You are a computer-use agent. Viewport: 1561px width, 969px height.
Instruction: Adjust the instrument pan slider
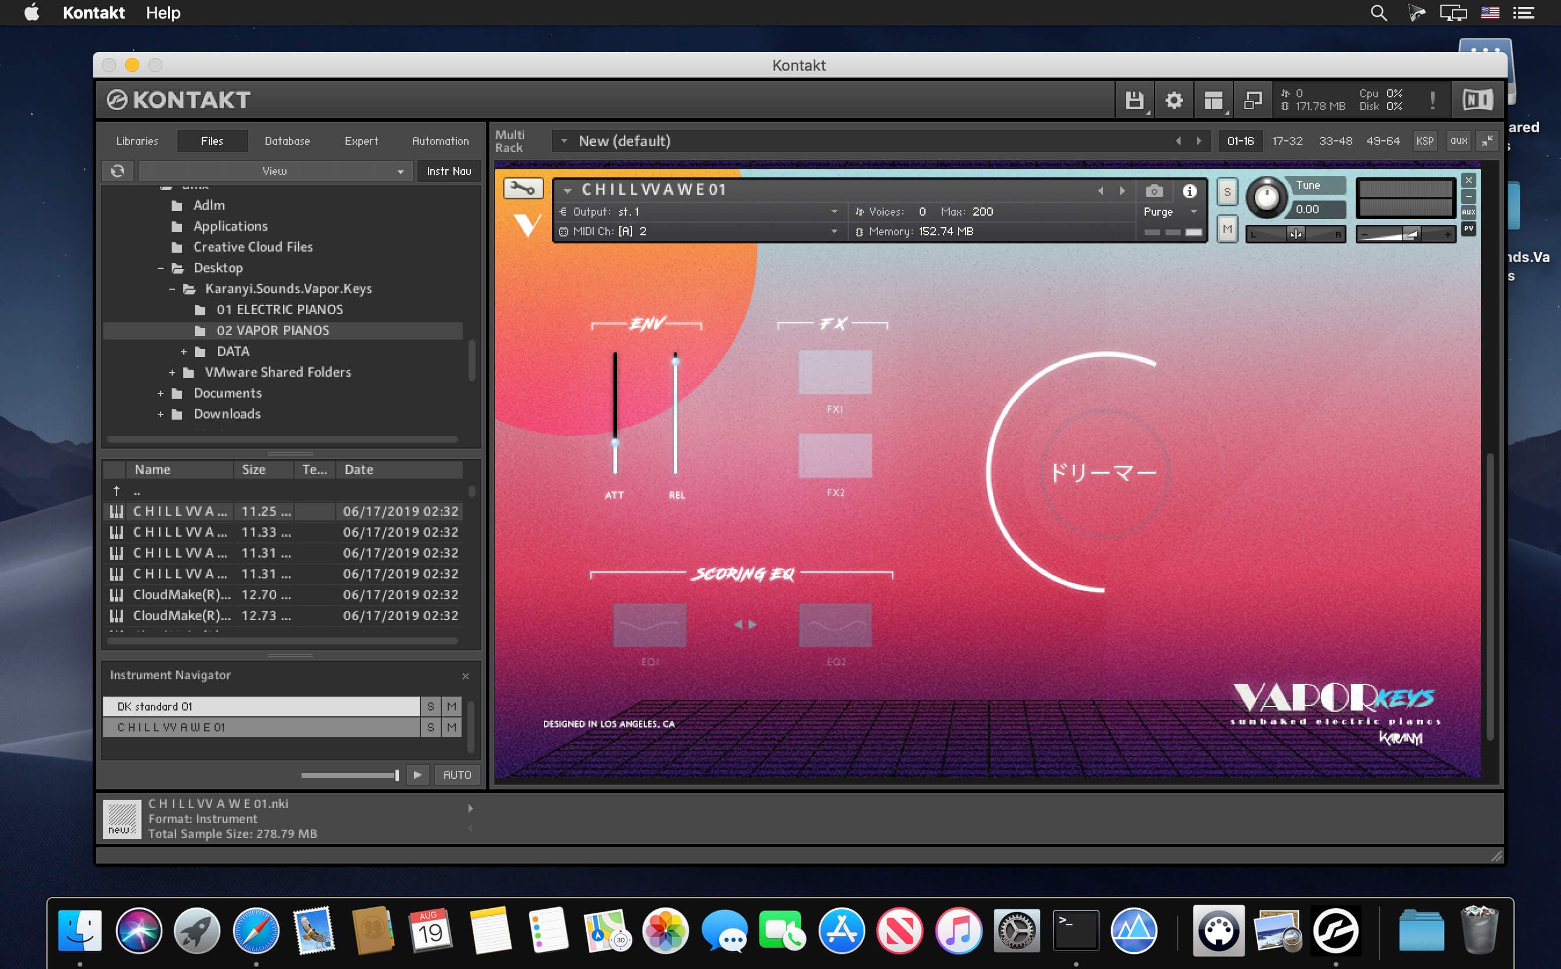[1295, 234]
